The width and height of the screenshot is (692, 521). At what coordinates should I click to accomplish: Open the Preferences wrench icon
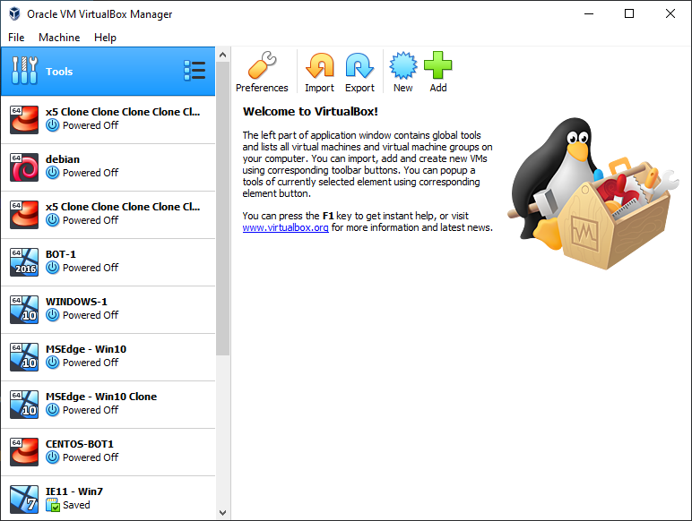pos(262,66)
